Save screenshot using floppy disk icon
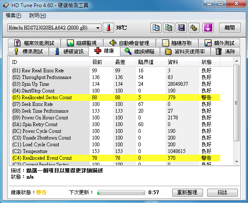248x203 pixels. click(181, 28)
